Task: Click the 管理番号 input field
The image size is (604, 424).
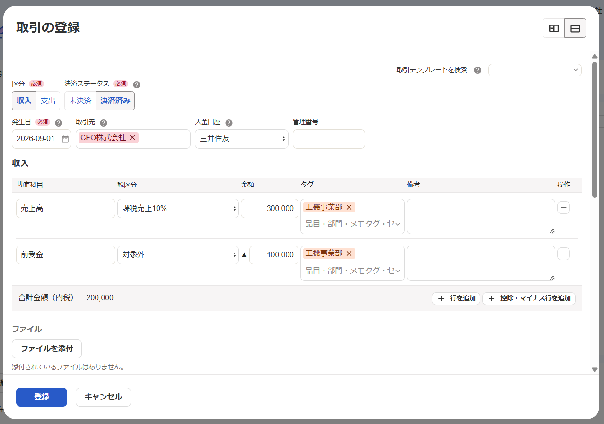Action: tap(329, 139)
